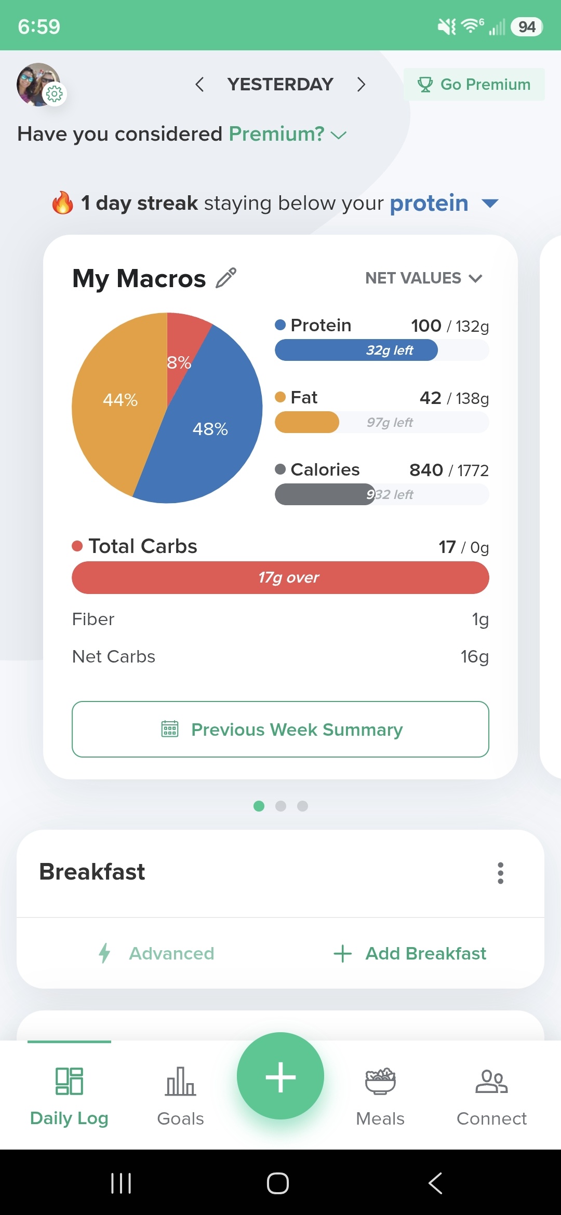Tap the Total Carbs 17g over bar
This screenshot has width=561, height=1215.
(280, 577)
